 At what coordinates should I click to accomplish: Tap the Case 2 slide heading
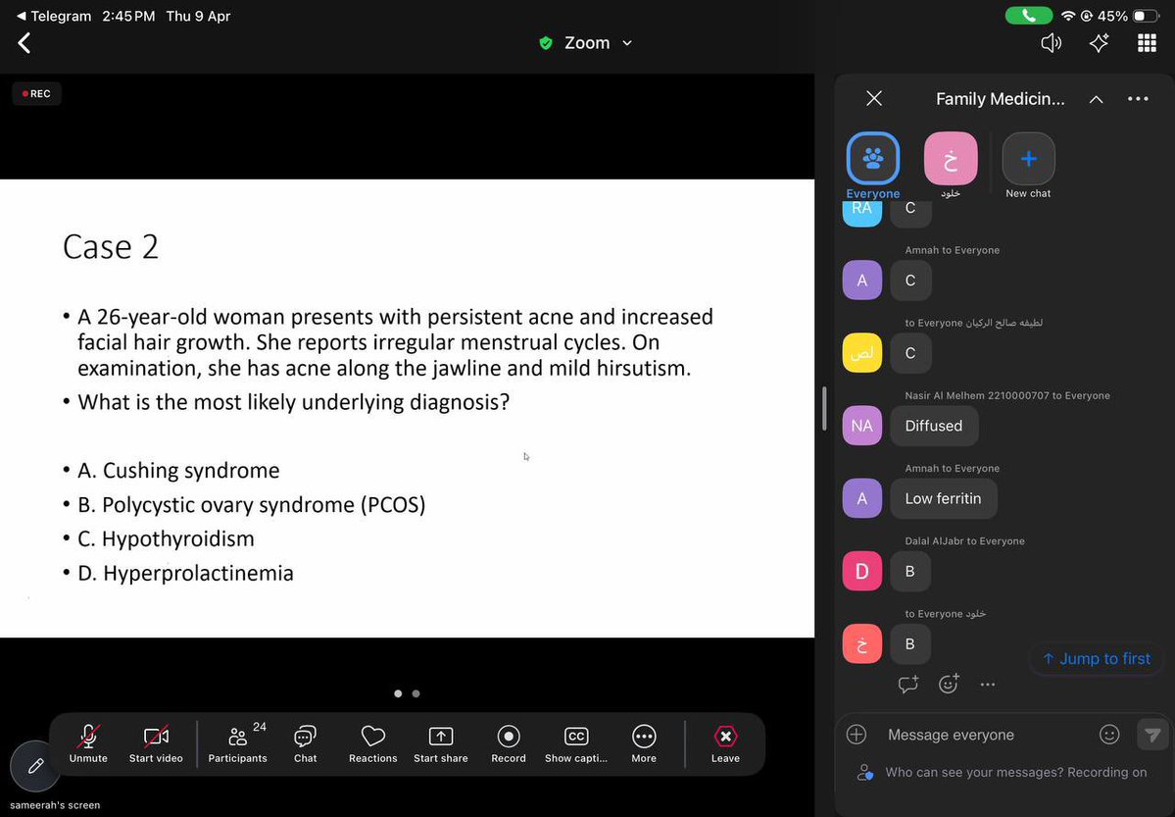pos(111,247)
